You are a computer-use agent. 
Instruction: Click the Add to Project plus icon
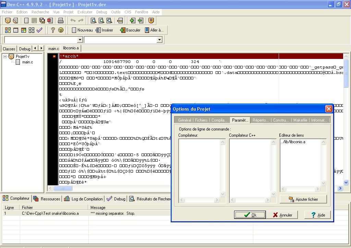tap(133, 21)
